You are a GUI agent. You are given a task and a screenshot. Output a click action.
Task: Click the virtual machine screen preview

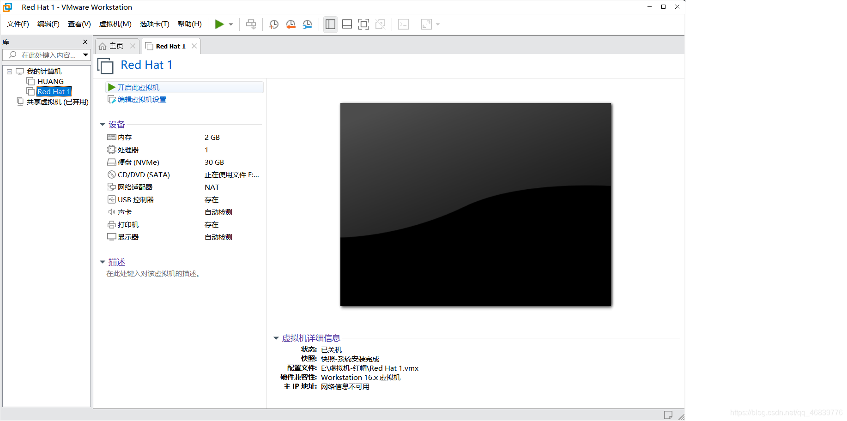476,204
